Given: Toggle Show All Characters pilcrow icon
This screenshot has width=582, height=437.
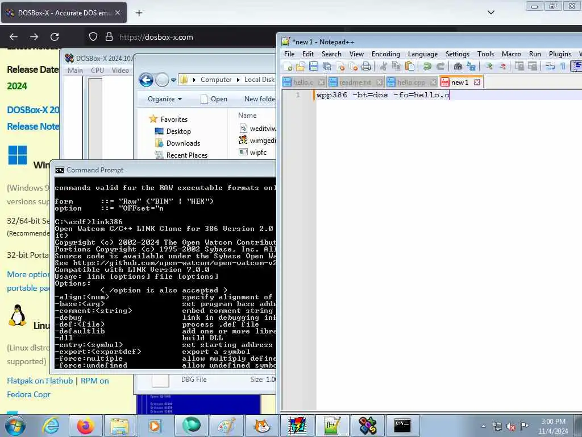Looking at the screenshot, I should coord(563,67).
